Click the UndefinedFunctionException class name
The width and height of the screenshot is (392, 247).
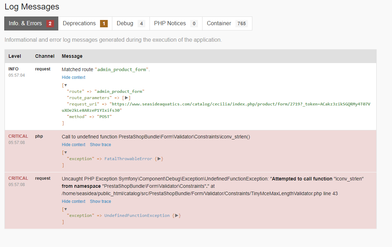[137, 215]
